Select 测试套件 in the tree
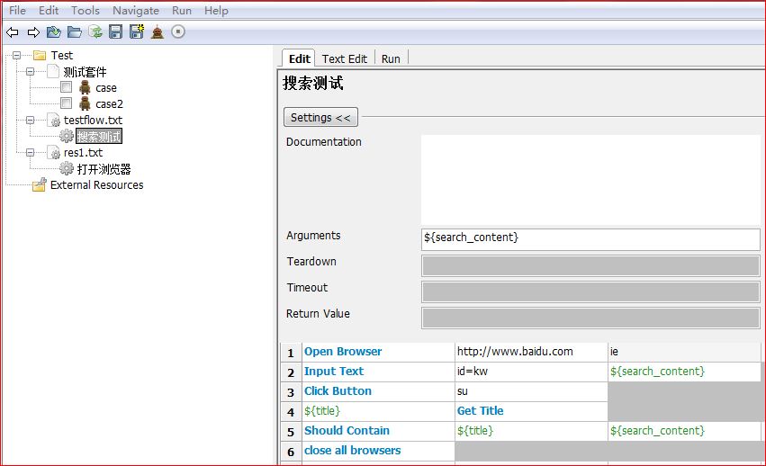This screenshot has height=466, width=766. pyautogui.click(x=85, y=72)
